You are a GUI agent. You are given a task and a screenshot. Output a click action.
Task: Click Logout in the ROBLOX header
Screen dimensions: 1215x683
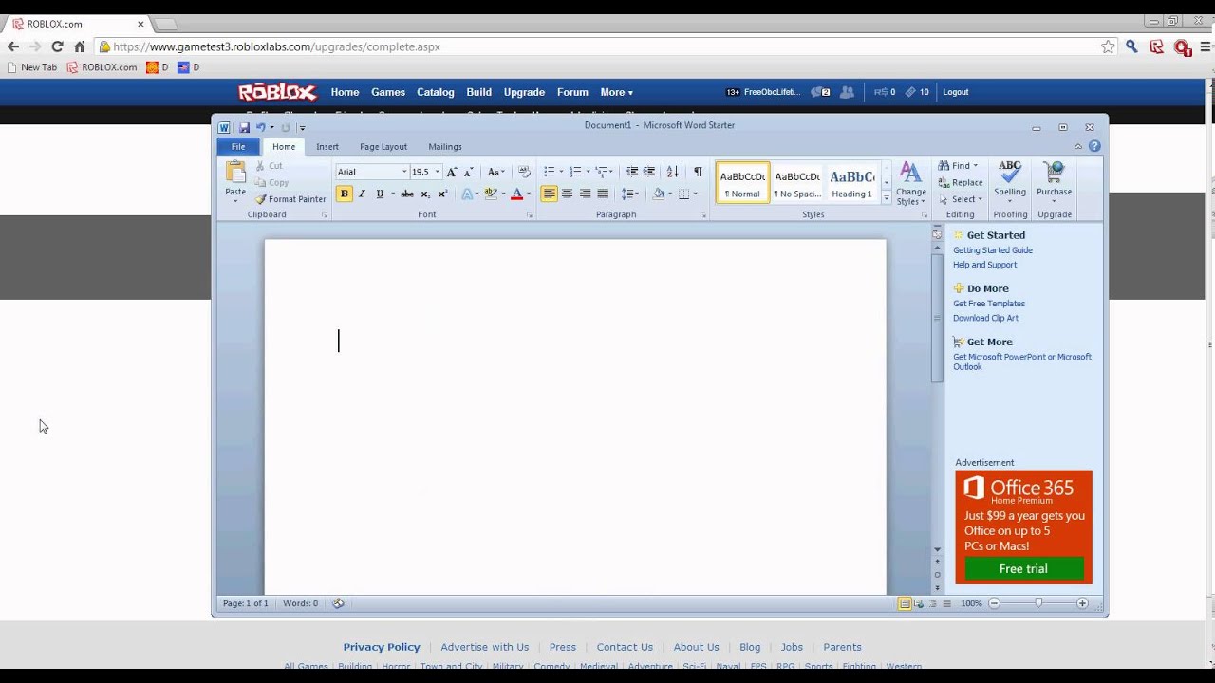point(956,92)
